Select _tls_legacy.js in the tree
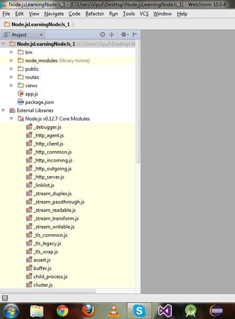 tap(47, 244)
